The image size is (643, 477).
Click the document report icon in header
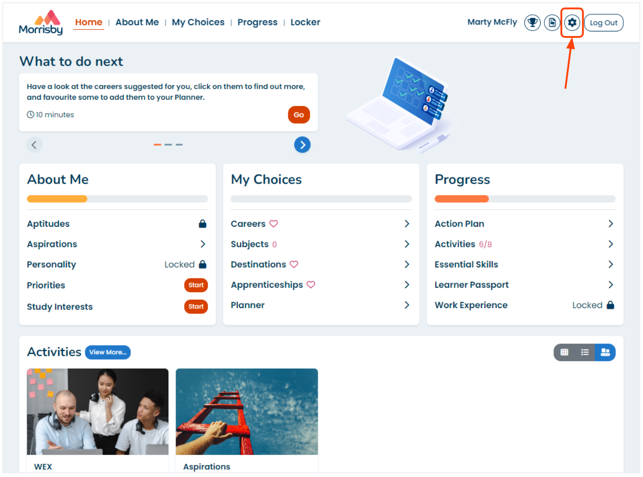pos(552,22)
